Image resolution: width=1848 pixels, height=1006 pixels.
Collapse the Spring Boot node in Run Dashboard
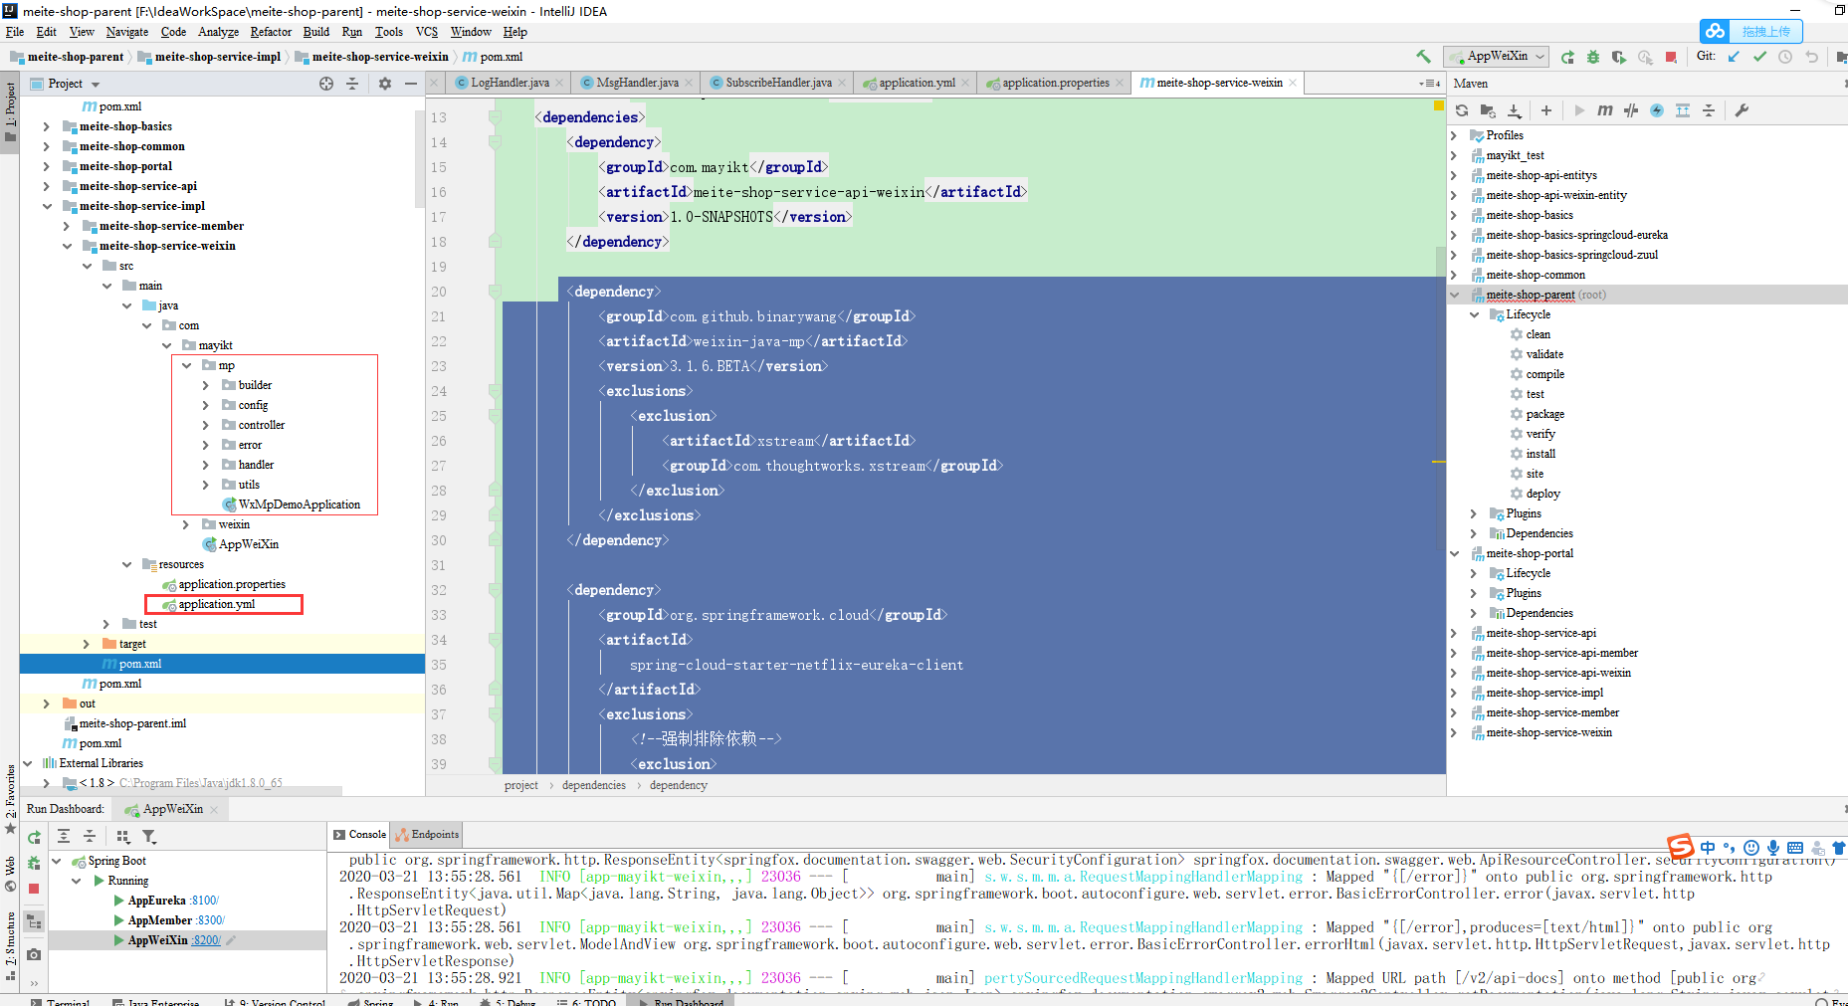click(x=57, y=861)
